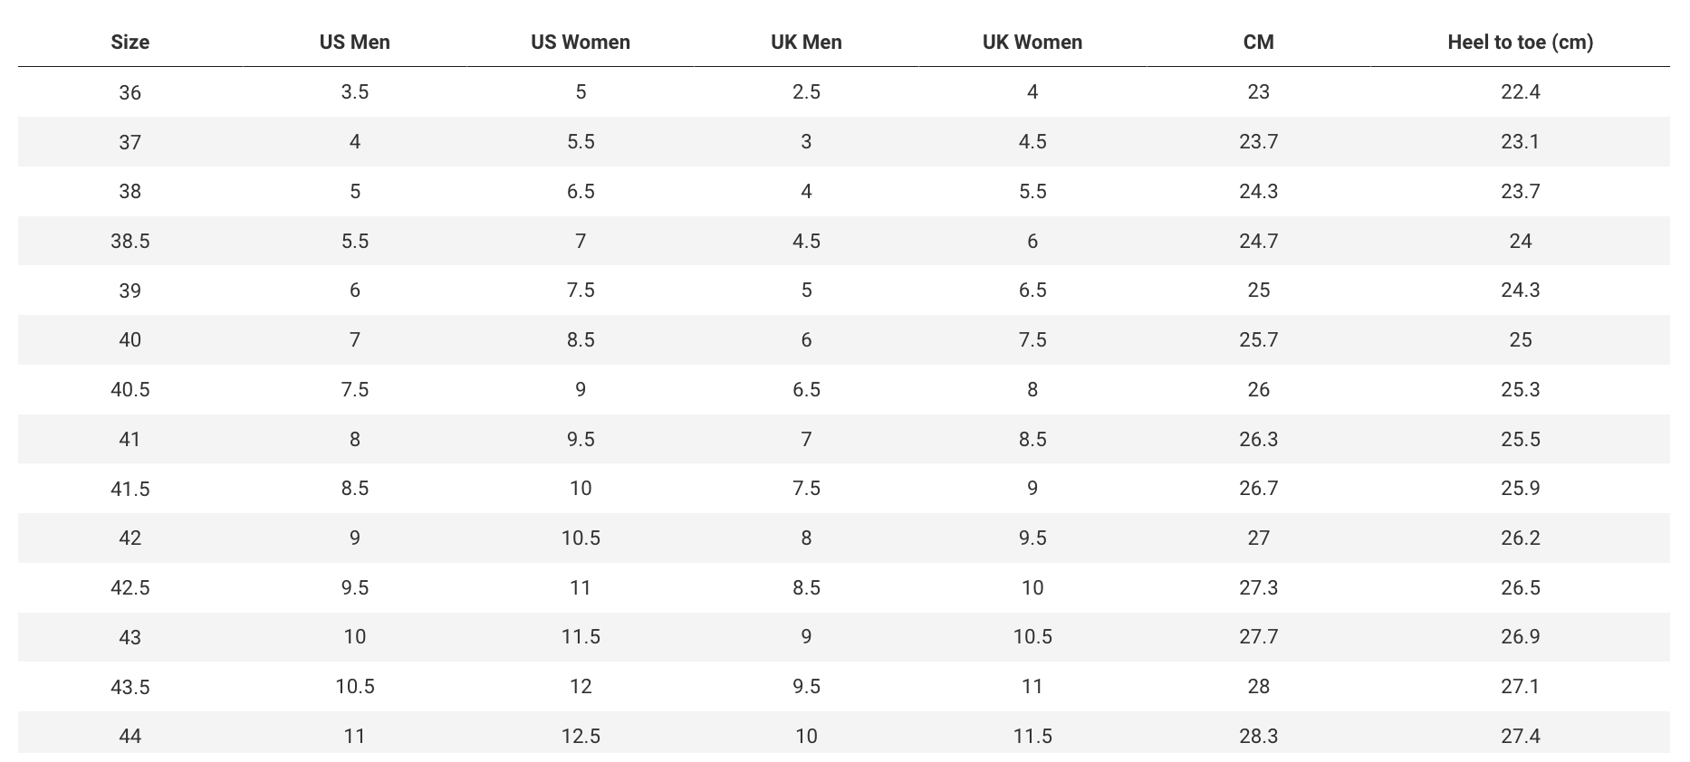
Task: Select the "US Women" column header
Action: (x=581, y=42)
